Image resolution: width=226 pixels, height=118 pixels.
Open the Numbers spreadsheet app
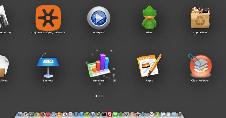point(99,66)
